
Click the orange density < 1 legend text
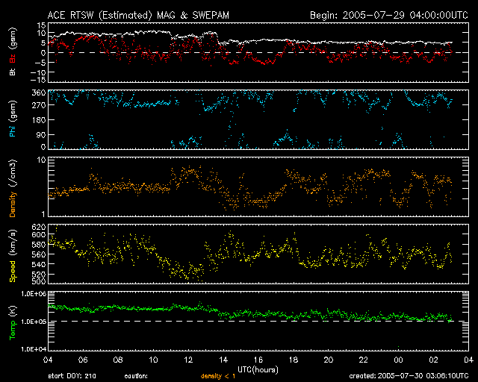pyautogui.click(x=220, y=377)
